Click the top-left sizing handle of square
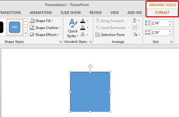This screenshot has height=117, width=179. [x=70, y=72]
